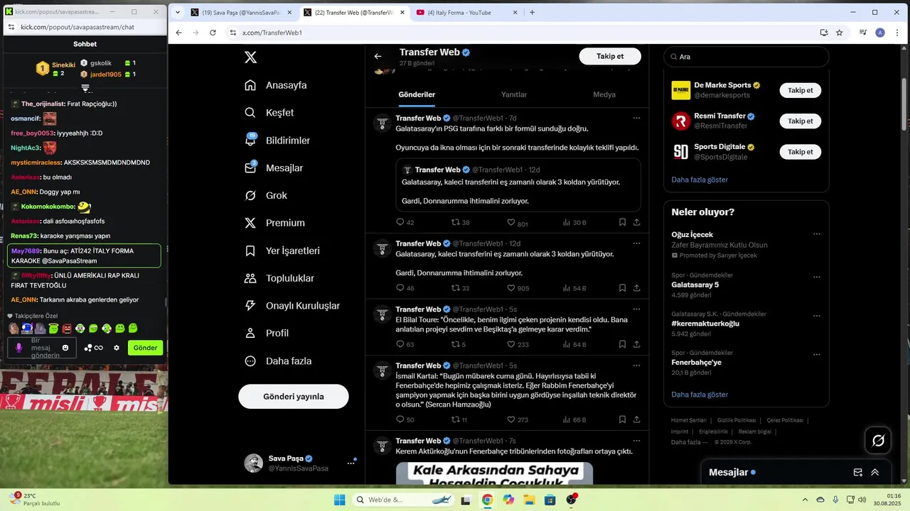Like the post with 905 likes

pos(518,288)
